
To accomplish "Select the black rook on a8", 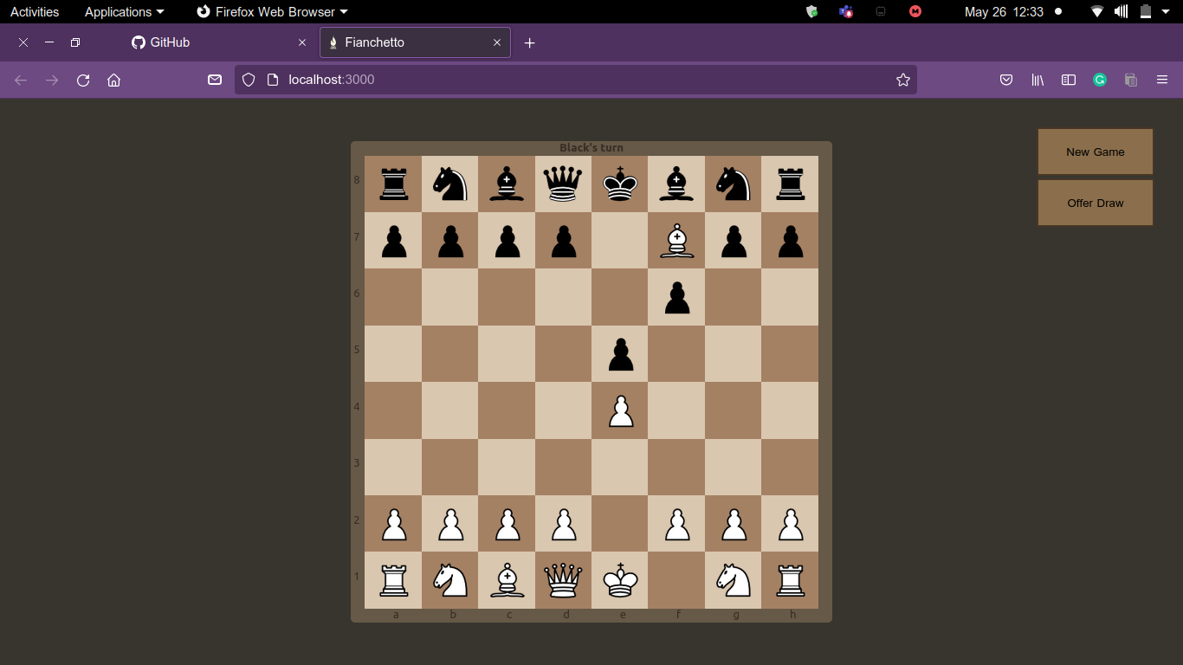I will click(393, 184).
